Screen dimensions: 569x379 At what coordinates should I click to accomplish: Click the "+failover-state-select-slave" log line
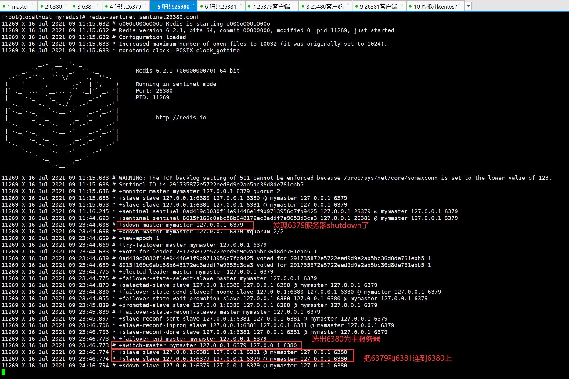pyautogui.click(x=159, y=278)
